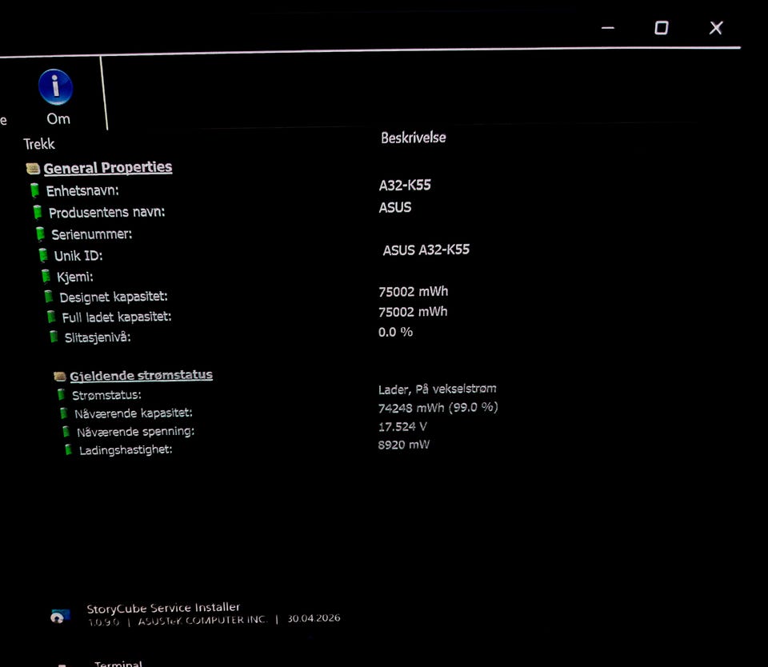Click the Trekk column header
This screenshot has height=667, width=768.
(x=38, y=144)
